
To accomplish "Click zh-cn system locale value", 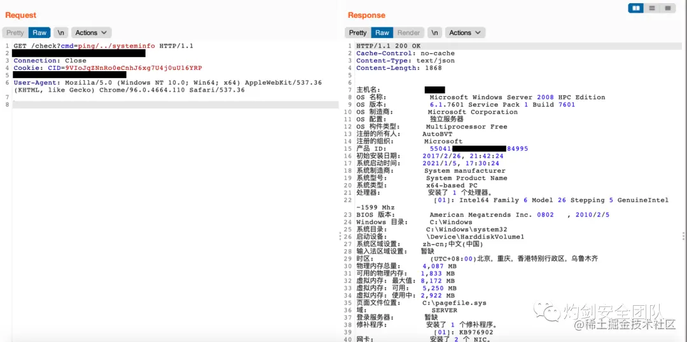I will point(453,244).
